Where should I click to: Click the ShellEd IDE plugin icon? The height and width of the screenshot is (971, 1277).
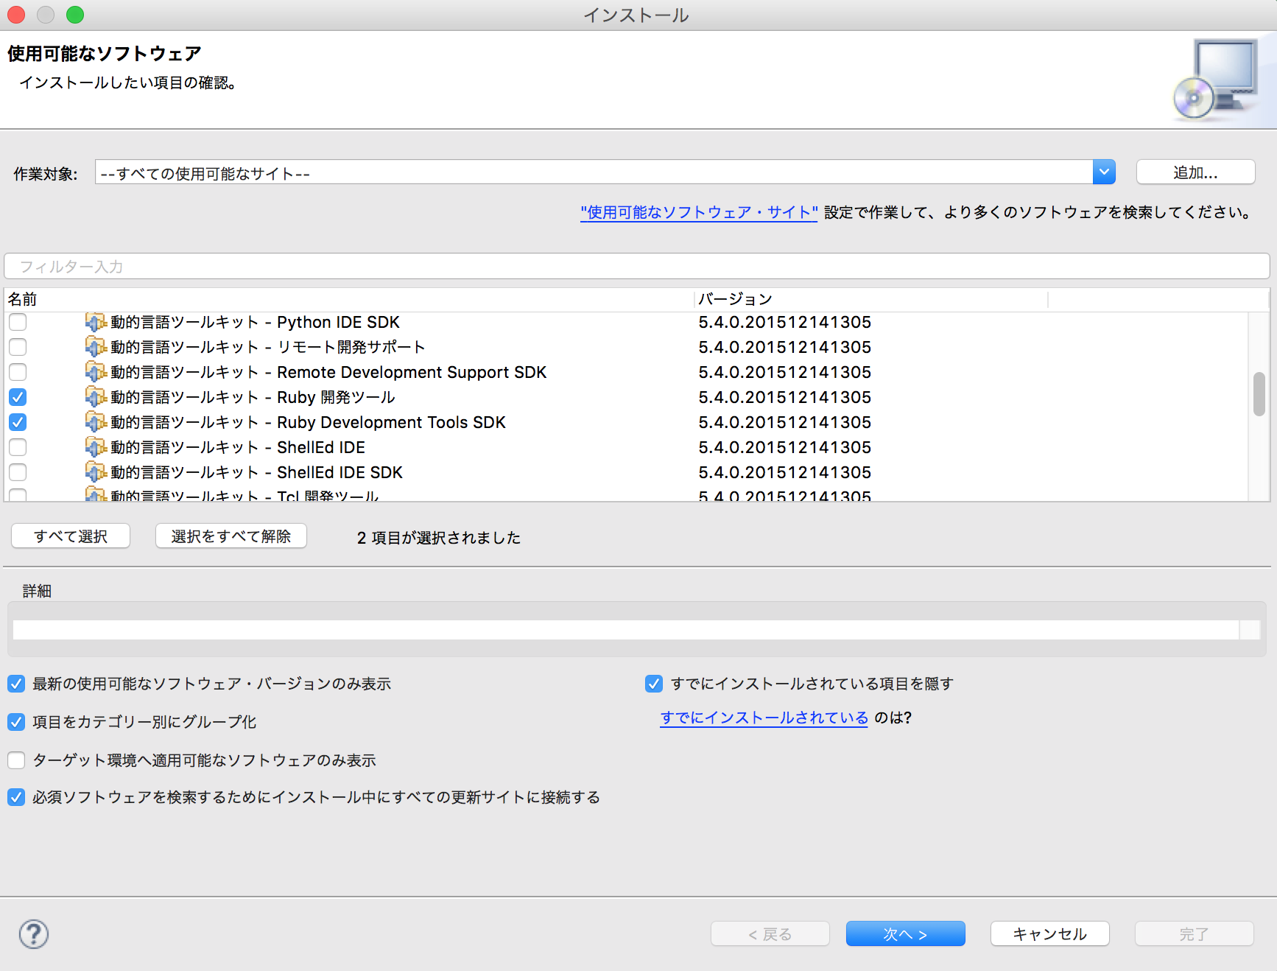(x=96, y=447)
